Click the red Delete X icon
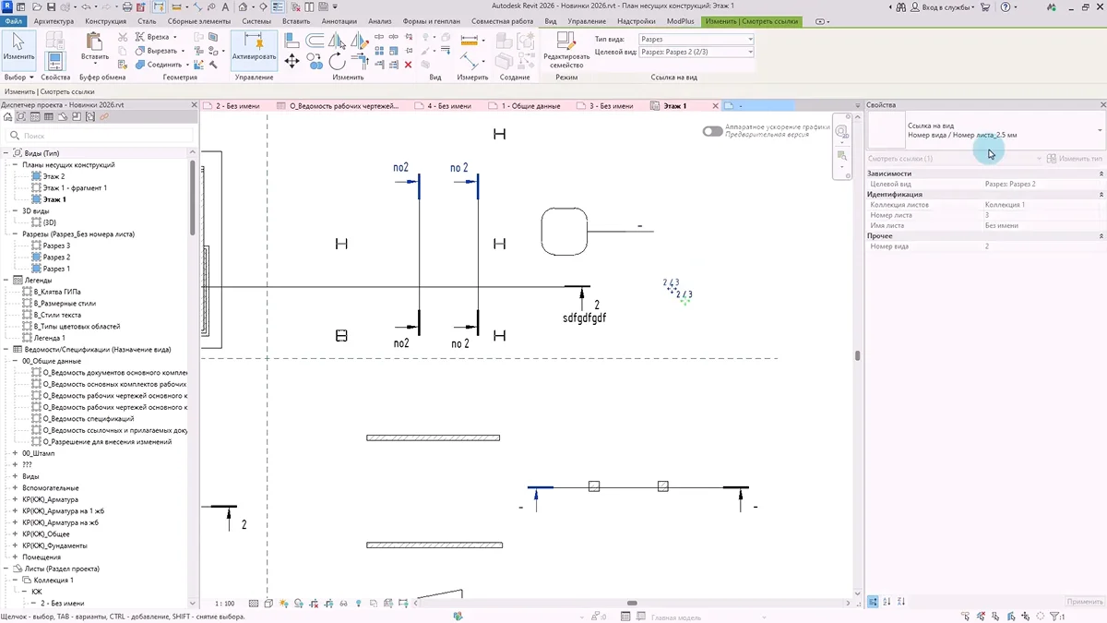 [409, 65]
